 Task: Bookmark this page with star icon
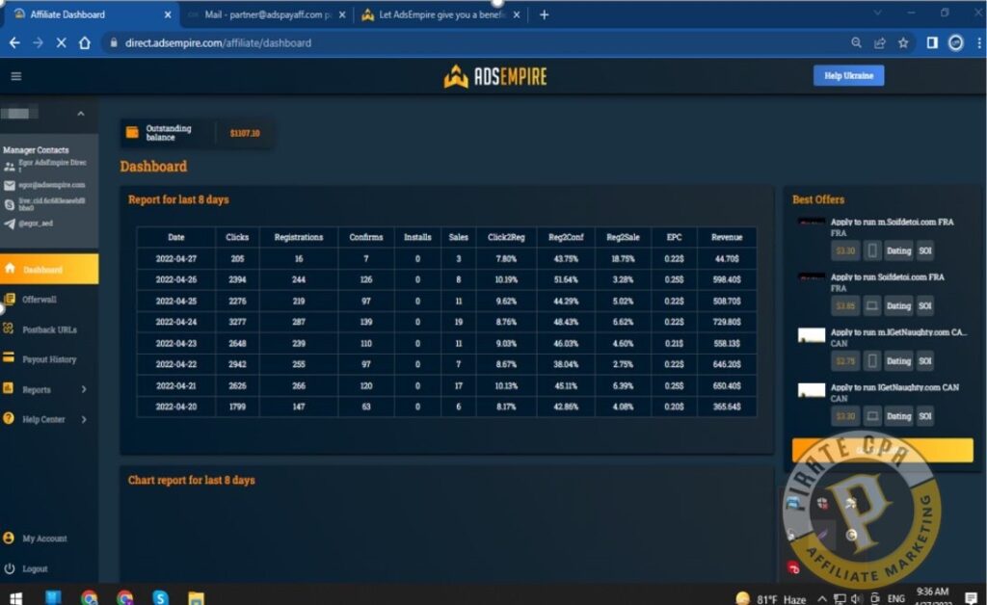pyautogui.click(x=903, y=42)
